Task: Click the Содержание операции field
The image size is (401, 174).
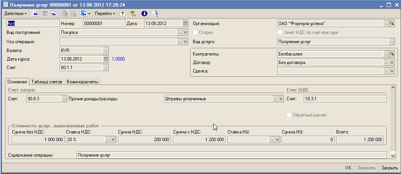Action: click(231, 155)
